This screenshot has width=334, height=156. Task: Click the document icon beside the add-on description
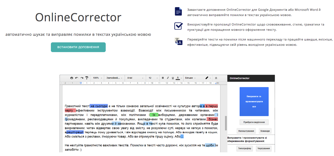pyautogui.click(x=178, y=12)
